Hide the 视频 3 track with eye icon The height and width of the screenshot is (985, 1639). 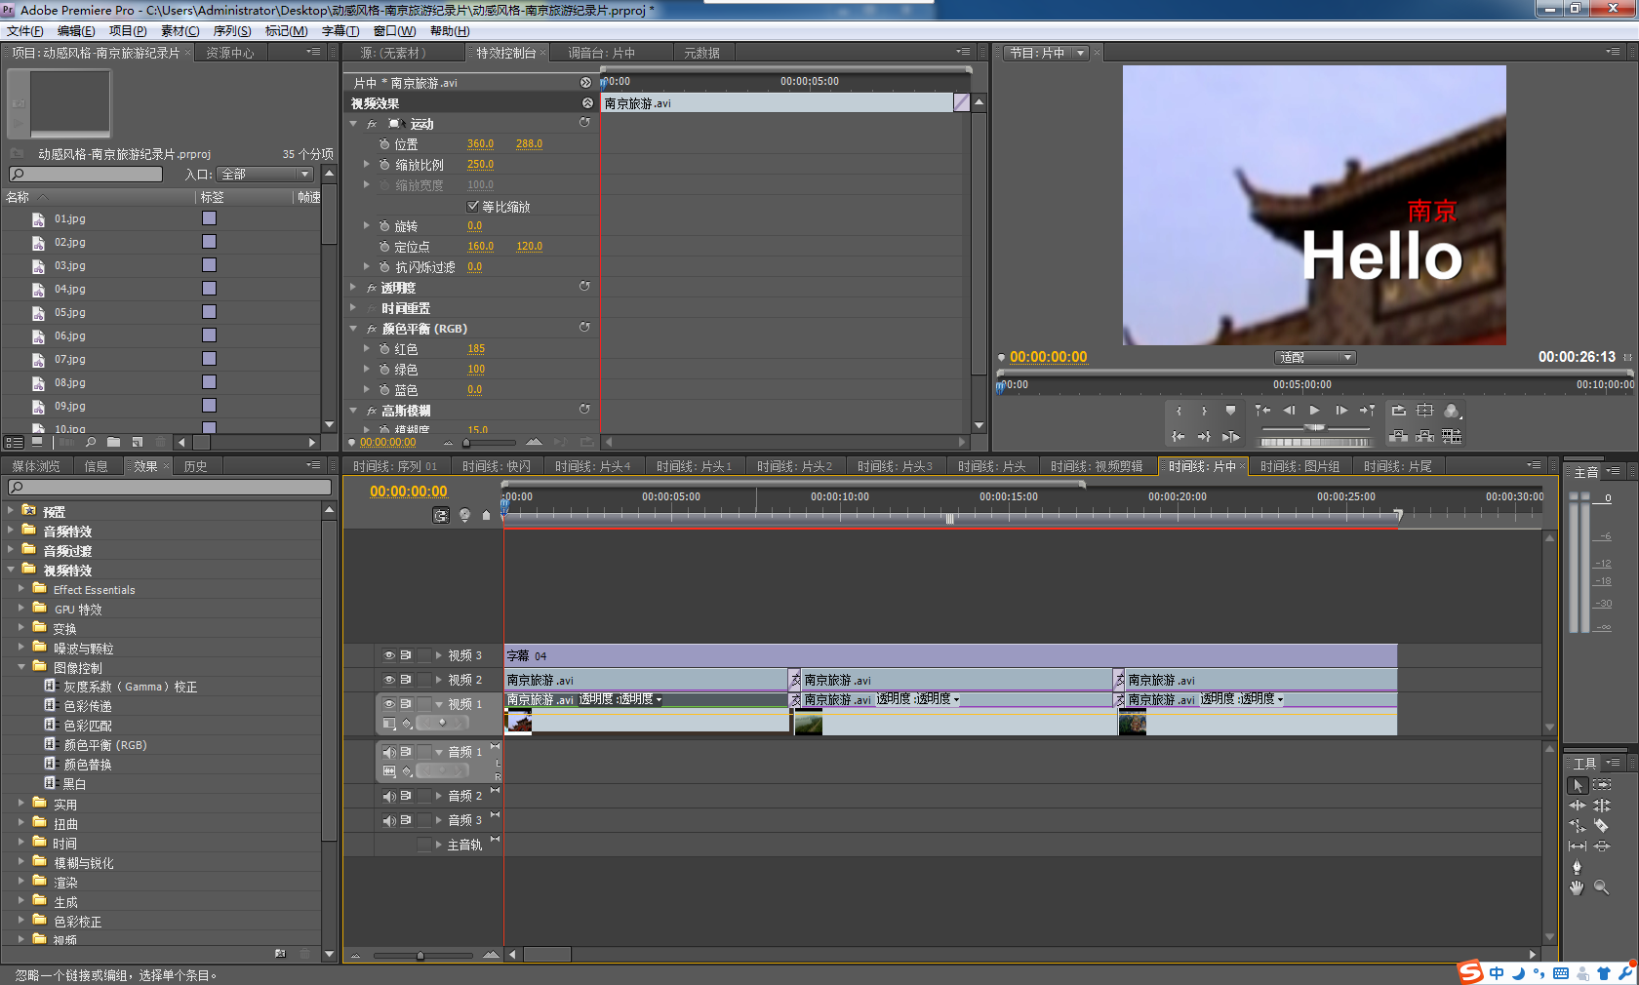pos(389,655)
